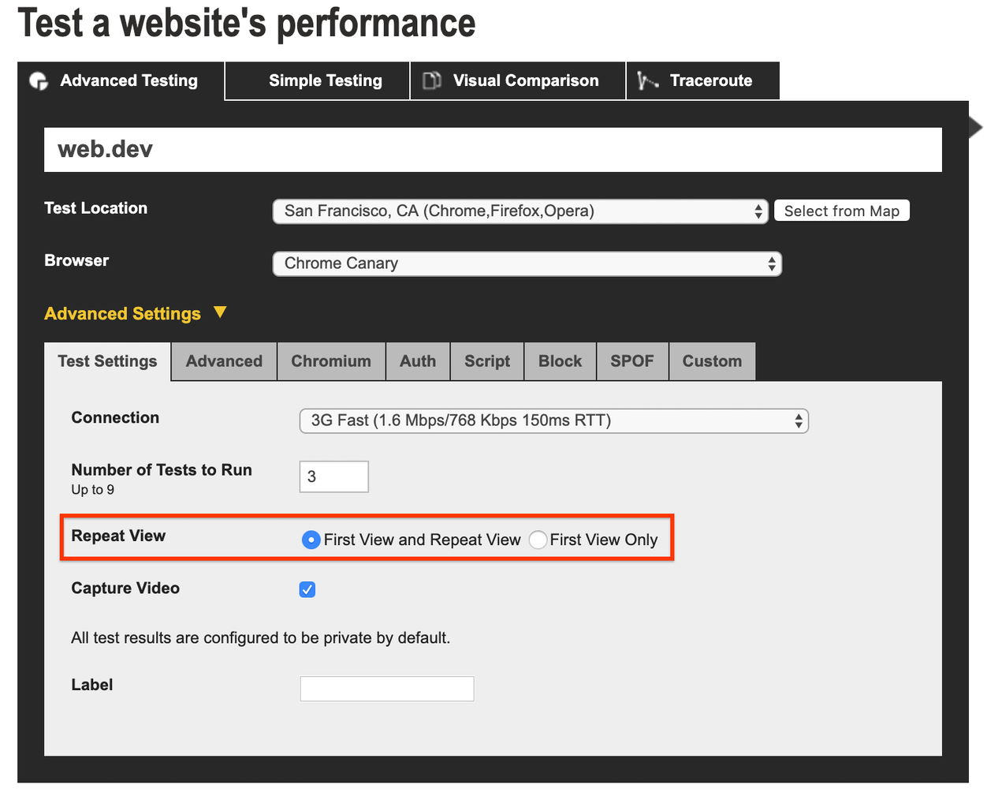Click the Test Location dropdown arrows
This screenshot has width=987, height=803.
758,211
